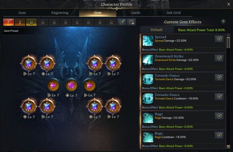This screenshot has width=233, height=152.
Task: Switch to the Ark Grid tab
Action: (x=174, y=13)
